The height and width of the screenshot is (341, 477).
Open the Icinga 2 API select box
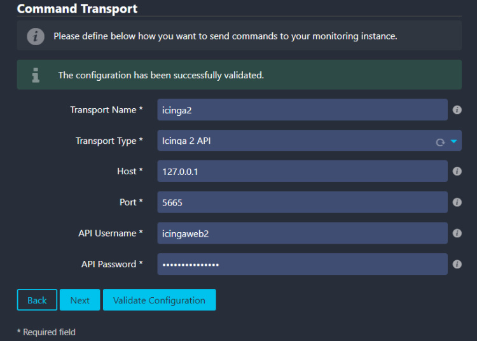pos(293,141)
